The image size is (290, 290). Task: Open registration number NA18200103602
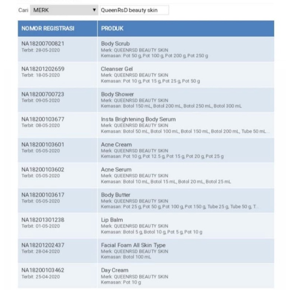click(43, 169)
